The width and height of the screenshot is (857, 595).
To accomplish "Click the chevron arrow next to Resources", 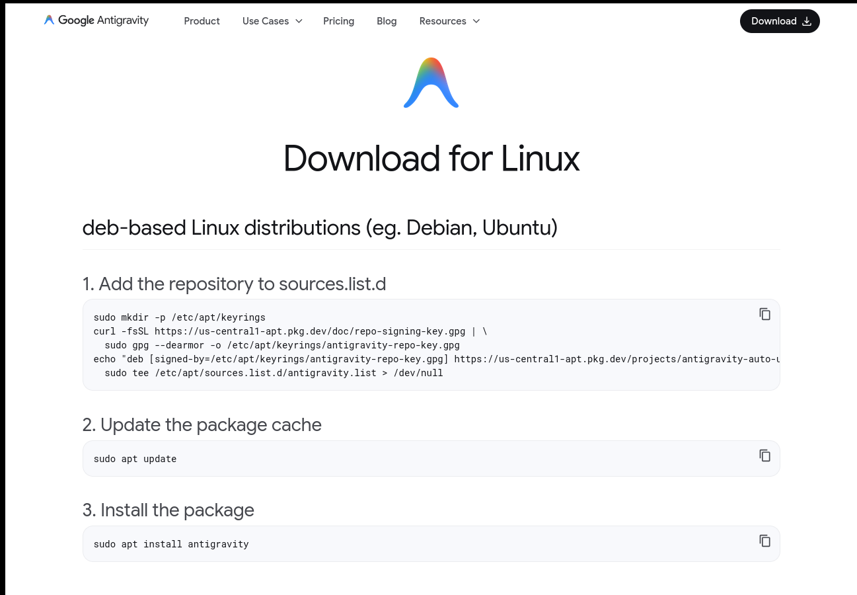I will click(x=476, y=21).
